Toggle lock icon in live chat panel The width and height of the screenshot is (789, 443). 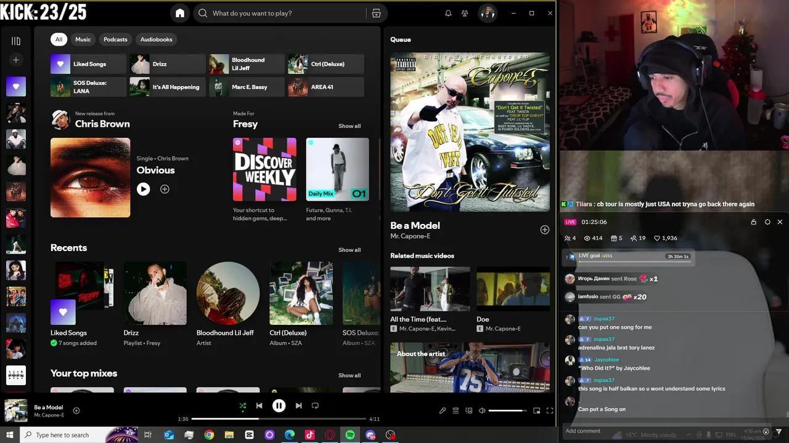pyautogui.click(x=753, y=222)
